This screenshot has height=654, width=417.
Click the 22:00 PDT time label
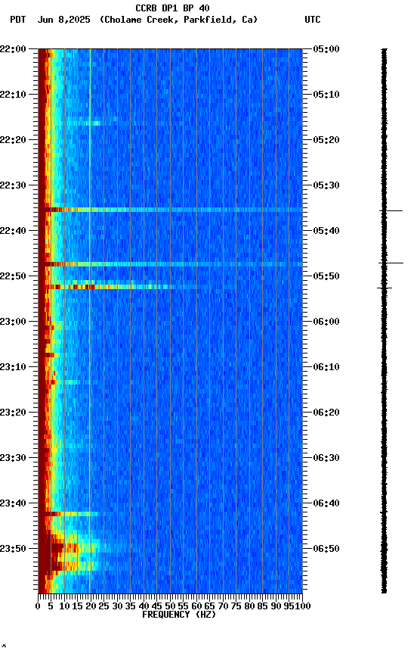(x=13, y=49)
